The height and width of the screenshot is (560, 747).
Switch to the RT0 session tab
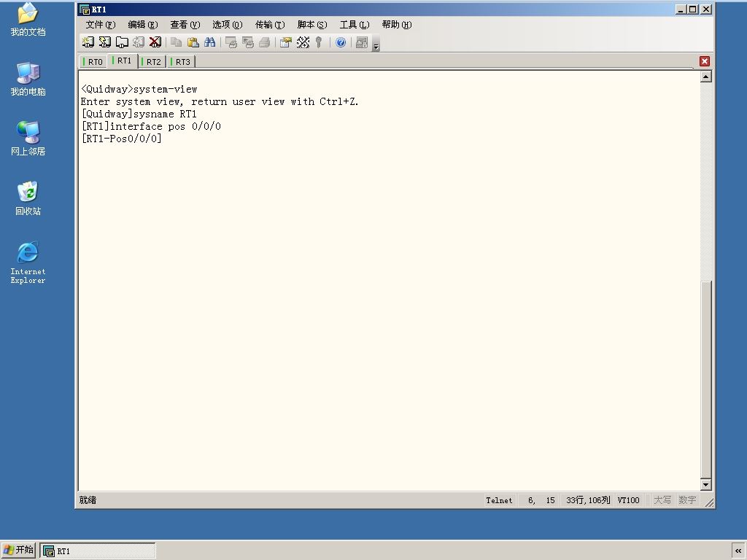point(93,62)
